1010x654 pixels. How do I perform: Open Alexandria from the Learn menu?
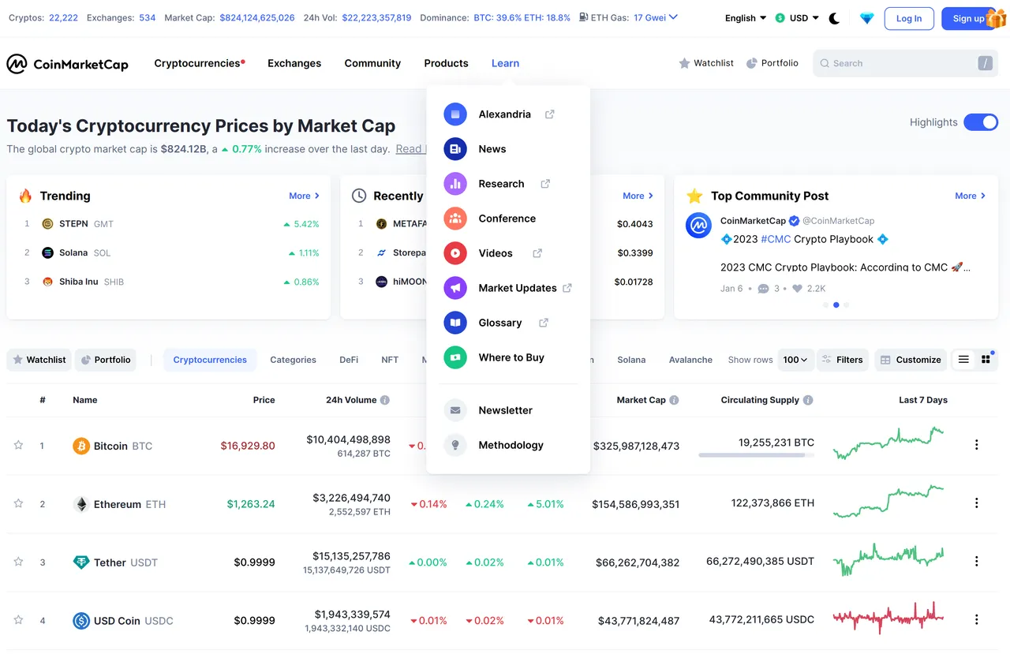504,114
